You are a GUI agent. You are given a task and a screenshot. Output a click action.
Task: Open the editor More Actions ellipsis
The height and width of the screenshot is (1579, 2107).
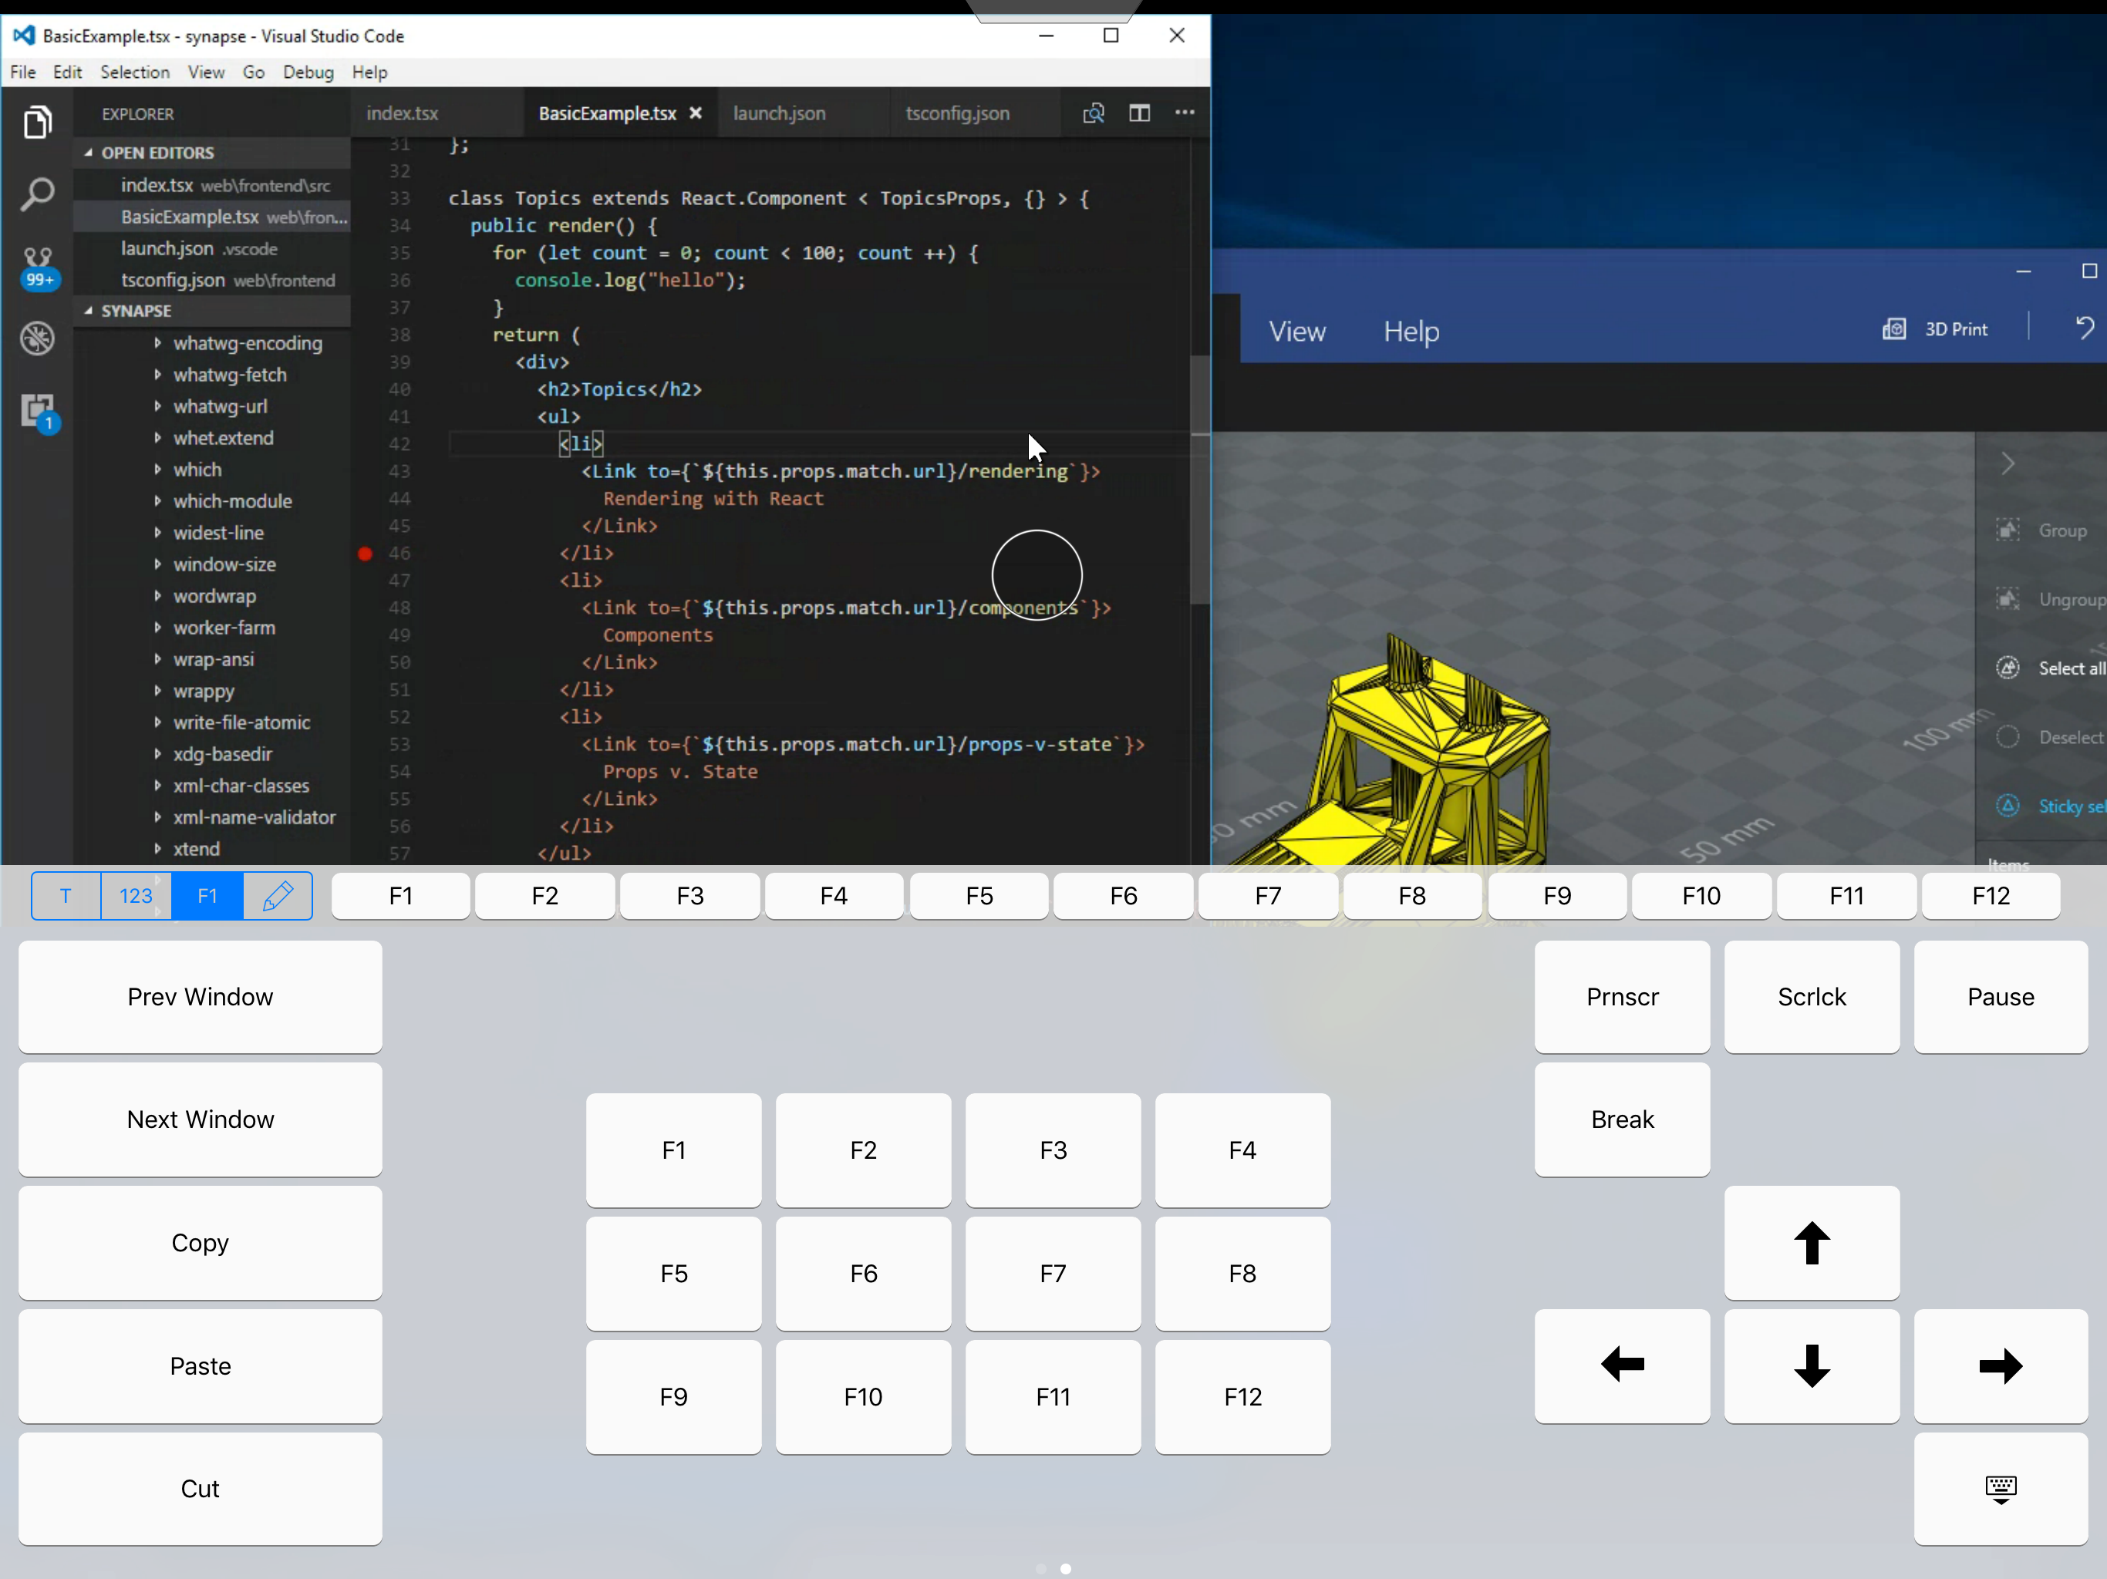pyautogui.click(x=1184, y=113)
